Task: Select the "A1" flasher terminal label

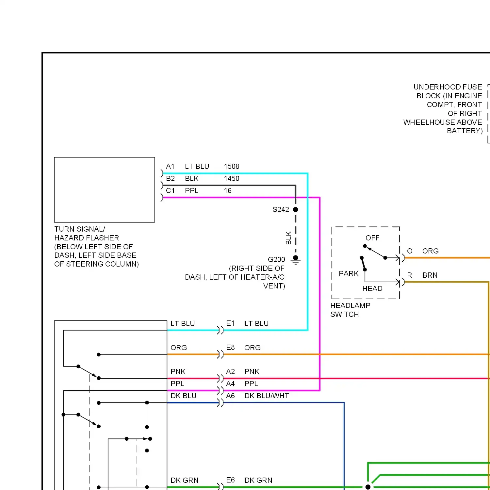Action: [170, 167]
